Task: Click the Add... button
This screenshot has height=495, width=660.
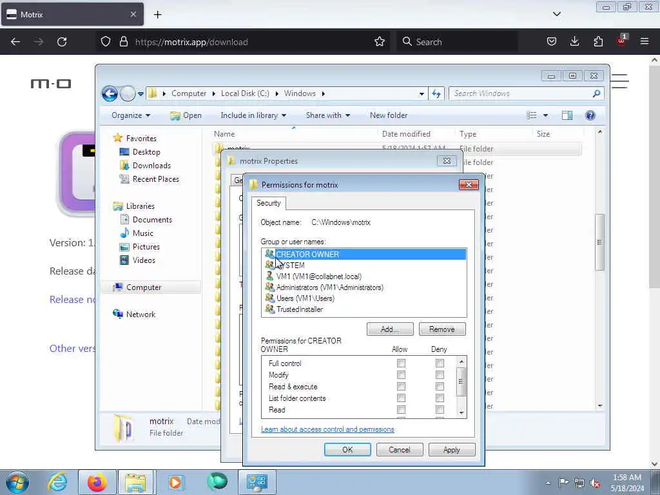Action: click(390, 329)
